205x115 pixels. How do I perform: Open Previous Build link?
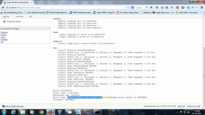14,21
